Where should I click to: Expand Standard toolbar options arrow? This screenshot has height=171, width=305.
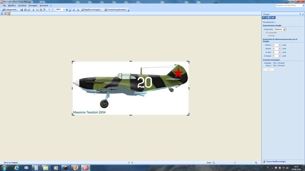click(70, 10)
